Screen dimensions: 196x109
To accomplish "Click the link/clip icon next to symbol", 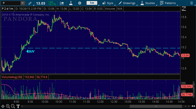I will (x=30, y=3).
